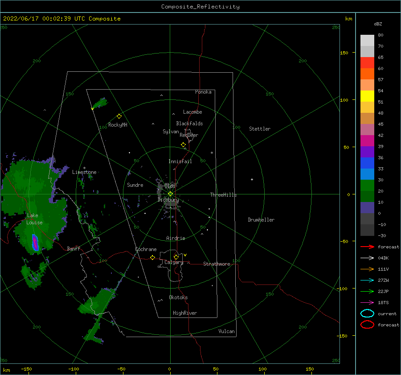Click the Limestone label
Screen dimensions: 401x375
point(84,172)
